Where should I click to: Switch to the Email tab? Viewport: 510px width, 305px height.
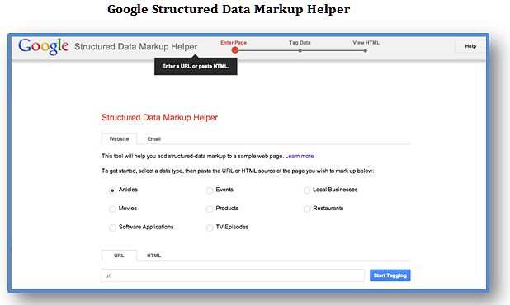click(154, 139)
